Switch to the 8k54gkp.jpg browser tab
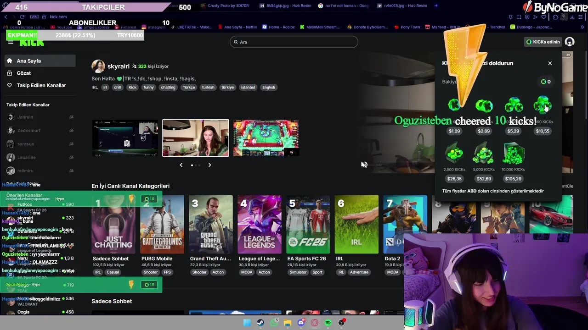The image size is (588, 330). pyautogui.click(x=285, y=5)
